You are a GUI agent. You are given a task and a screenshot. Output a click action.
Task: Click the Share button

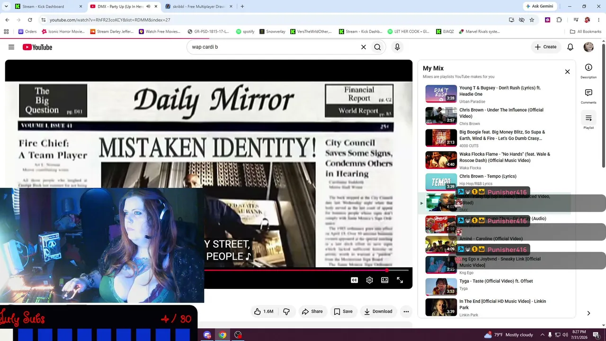312,311
